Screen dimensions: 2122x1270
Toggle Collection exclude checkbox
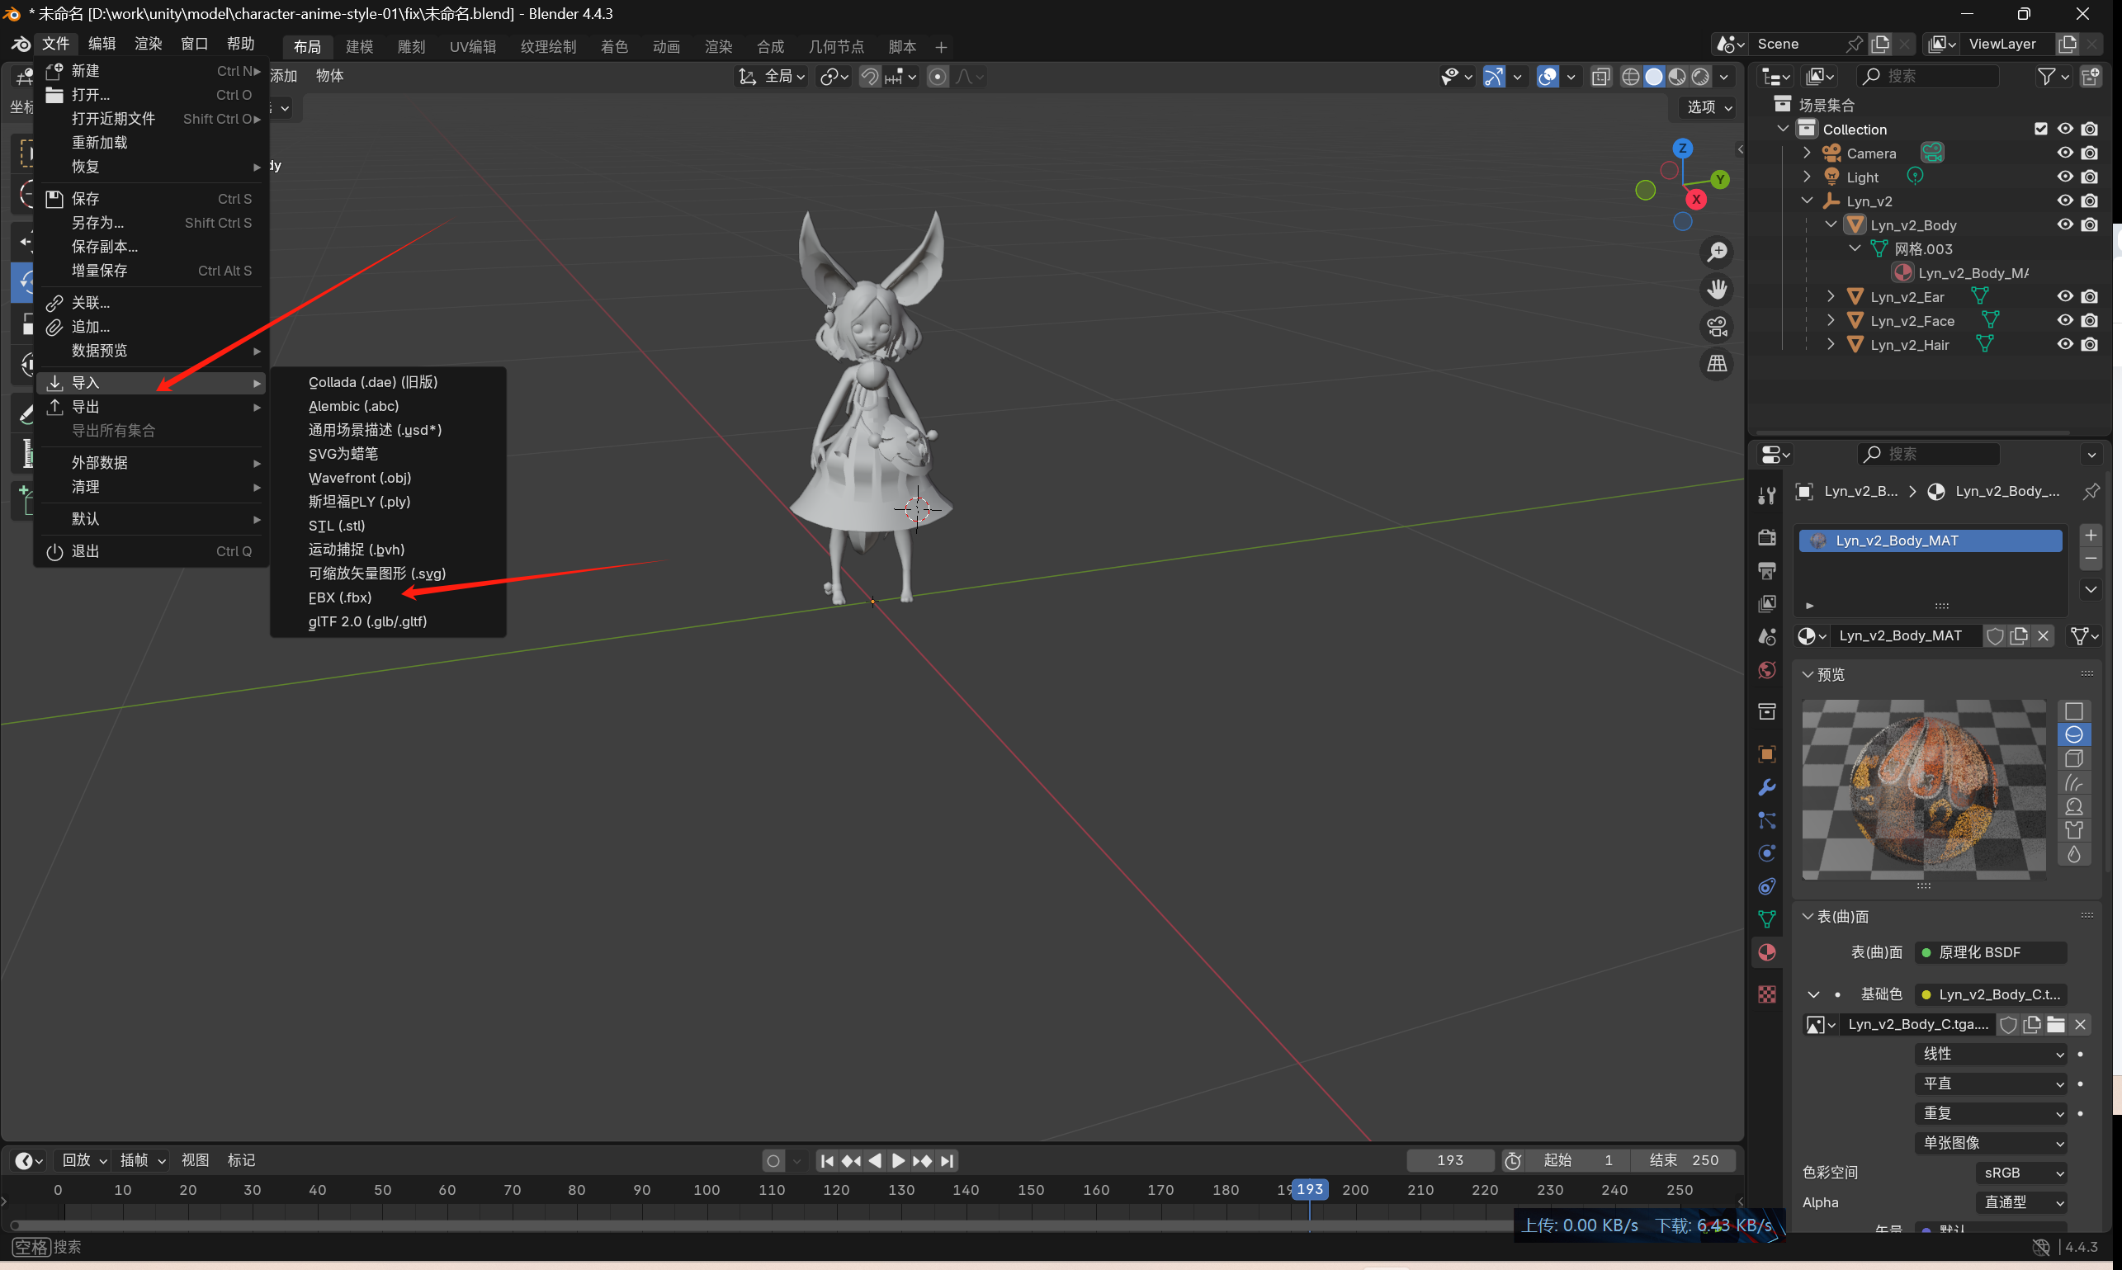click(2040, 130)
